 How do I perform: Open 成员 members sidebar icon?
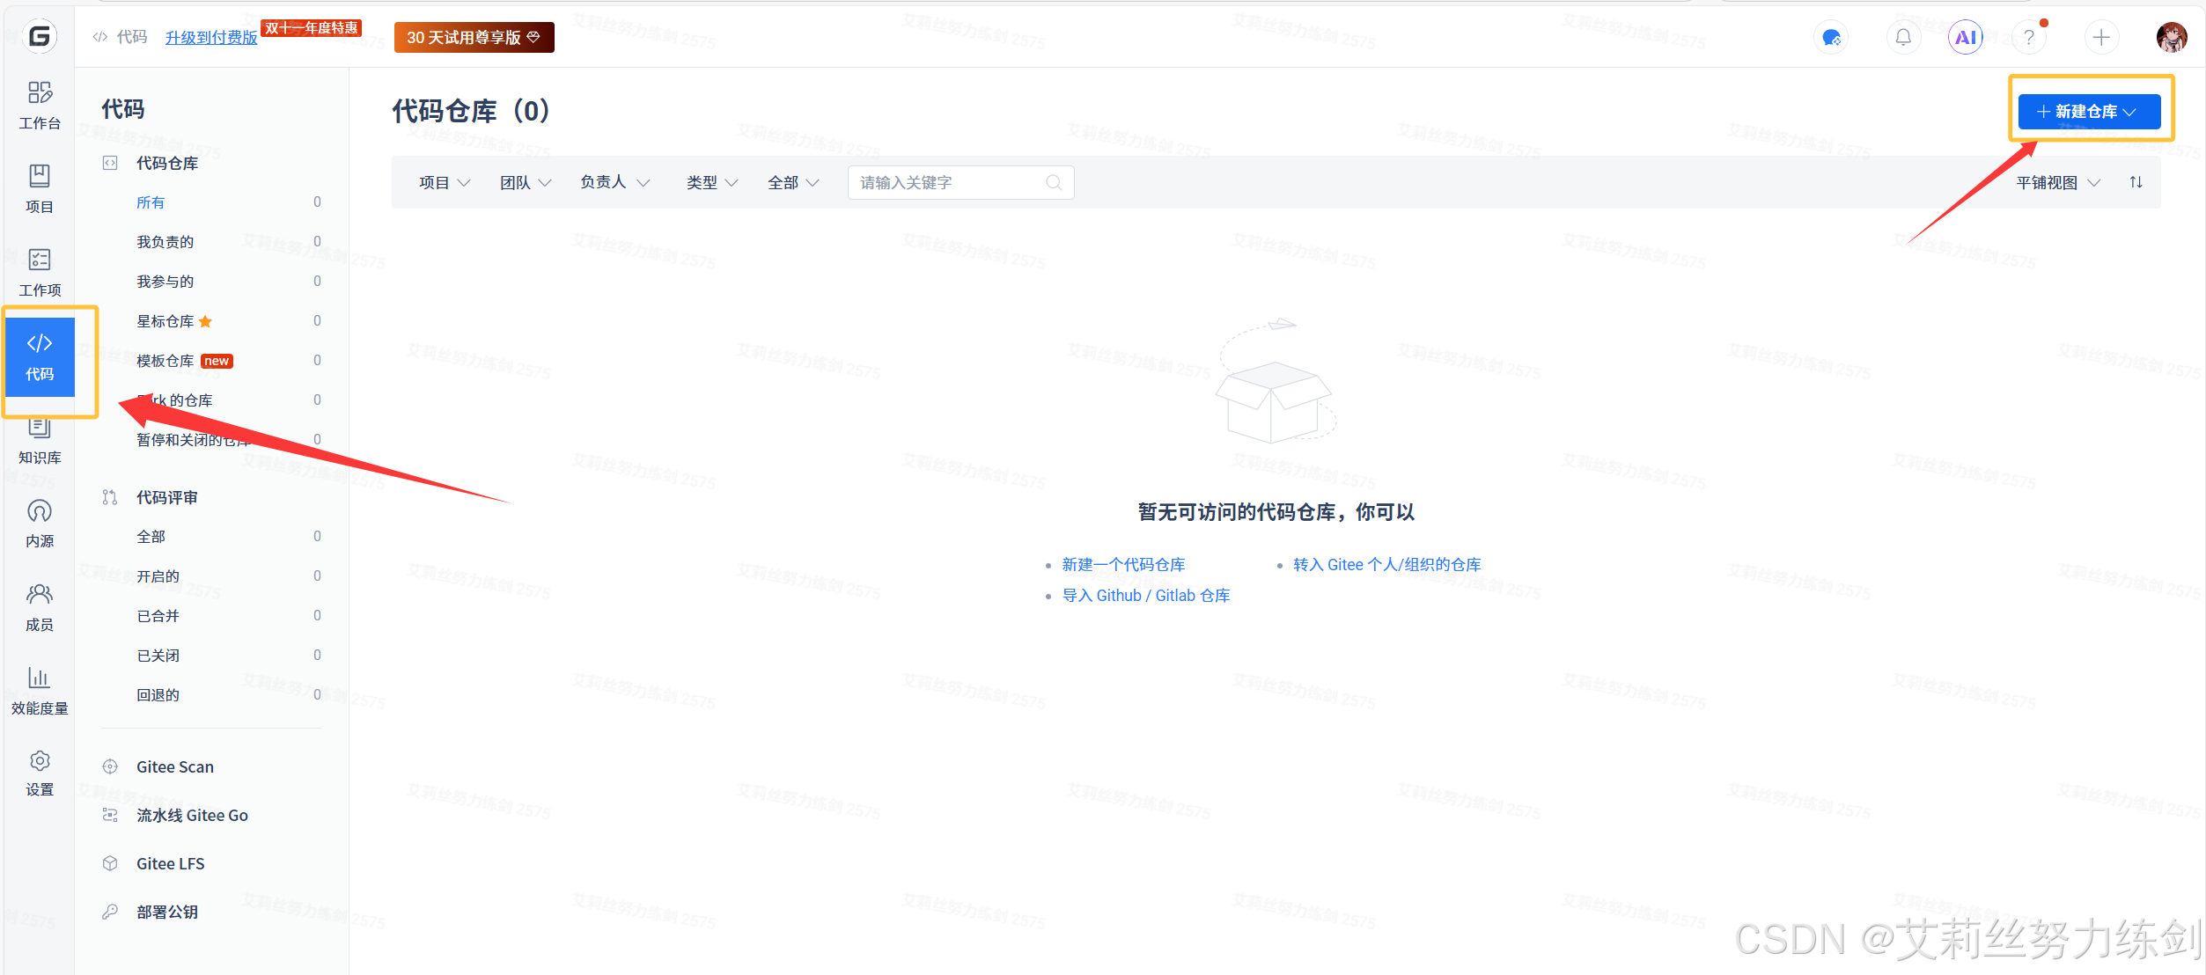40,607
